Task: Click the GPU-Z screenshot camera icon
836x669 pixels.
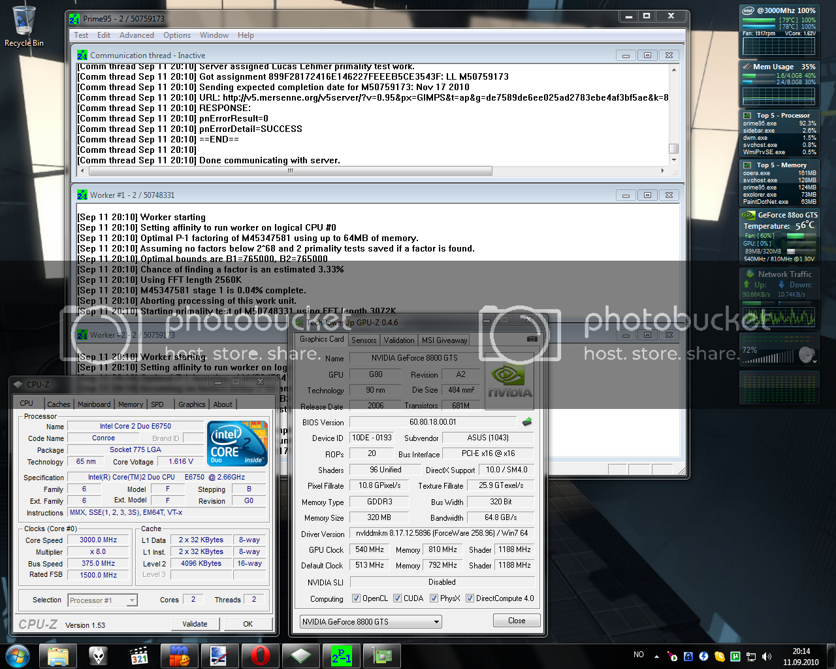Action: pos(532,339)
